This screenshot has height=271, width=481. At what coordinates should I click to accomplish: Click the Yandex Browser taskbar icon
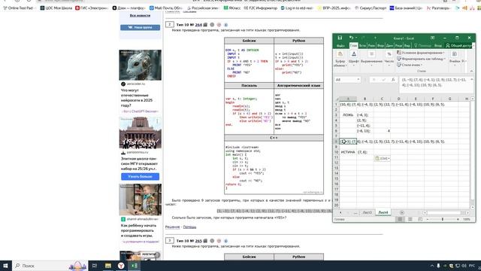(x=121, y=266)
